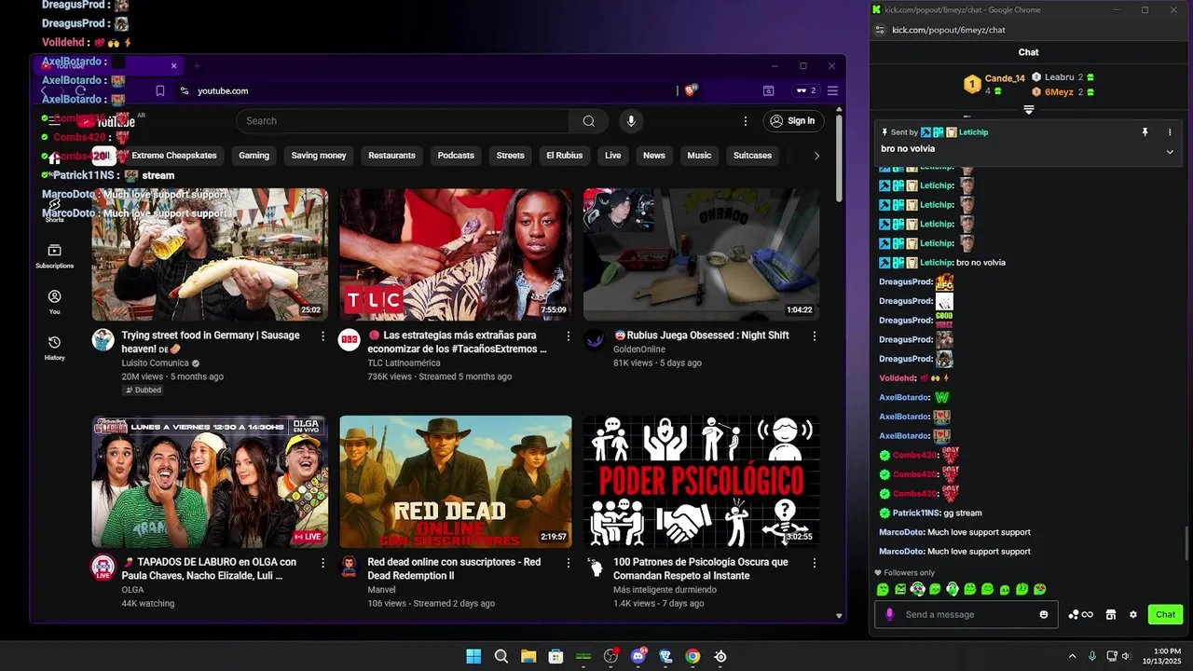
Task: Open Subscriptions in YouTube sidebar
Action: pyautogui.click(x=54, y=256)
